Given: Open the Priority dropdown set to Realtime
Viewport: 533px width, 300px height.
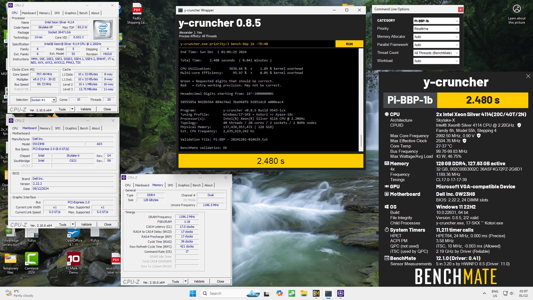Looking at the screenshot, I should pyautogui.click(x=436, y=29).
